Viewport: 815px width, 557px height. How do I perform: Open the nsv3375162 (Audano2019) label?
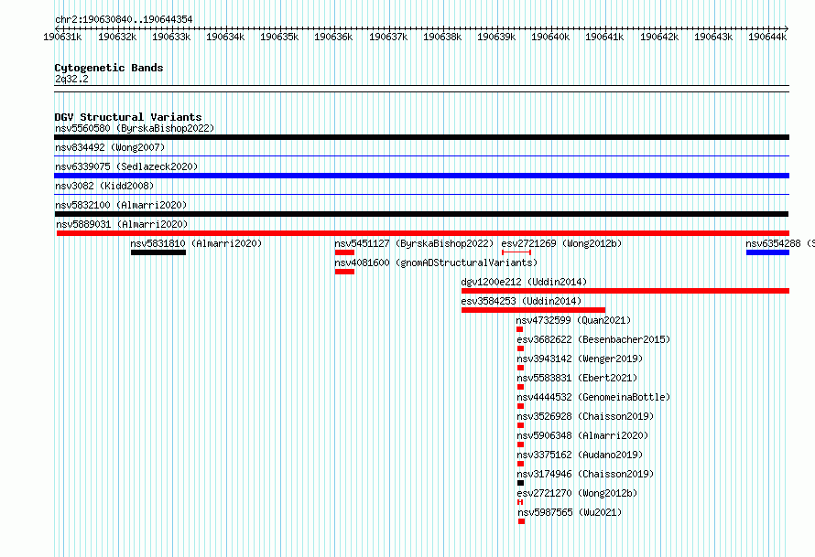pos(580,455)
